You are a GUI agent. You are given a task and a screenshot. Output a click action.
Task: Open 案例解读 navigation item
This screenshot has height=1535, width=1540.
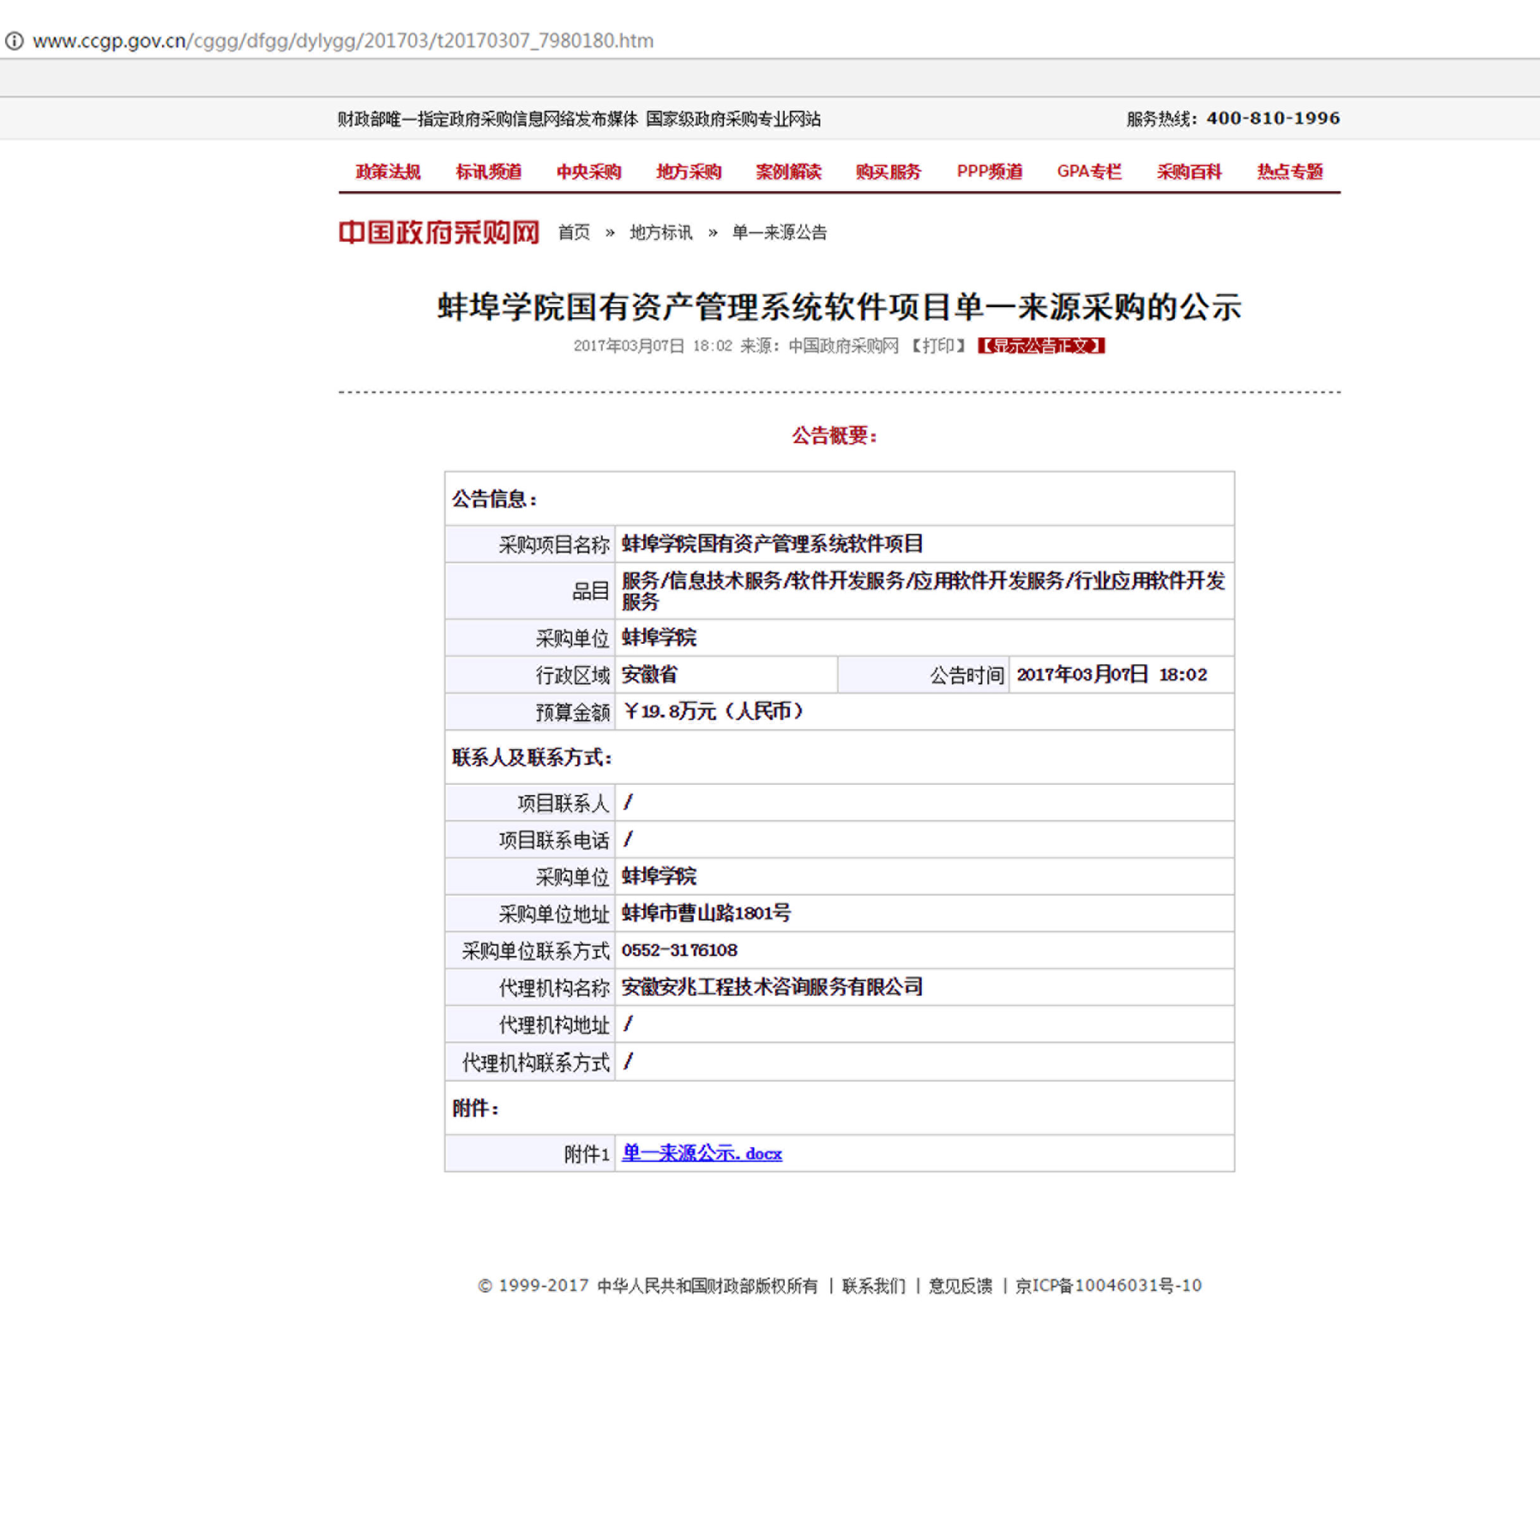point(788,172)
